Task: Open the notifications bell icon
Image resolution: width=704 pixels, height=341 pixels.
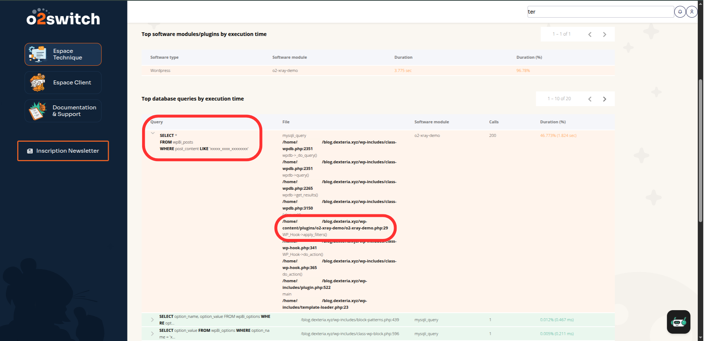Action: [x=680, y=12]
